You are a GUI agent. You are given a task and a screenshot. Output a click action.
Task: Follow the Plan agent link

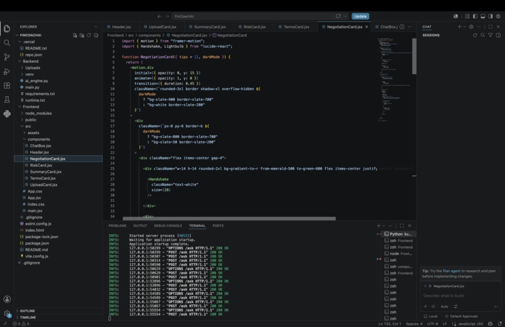click(x=451, y=271)
